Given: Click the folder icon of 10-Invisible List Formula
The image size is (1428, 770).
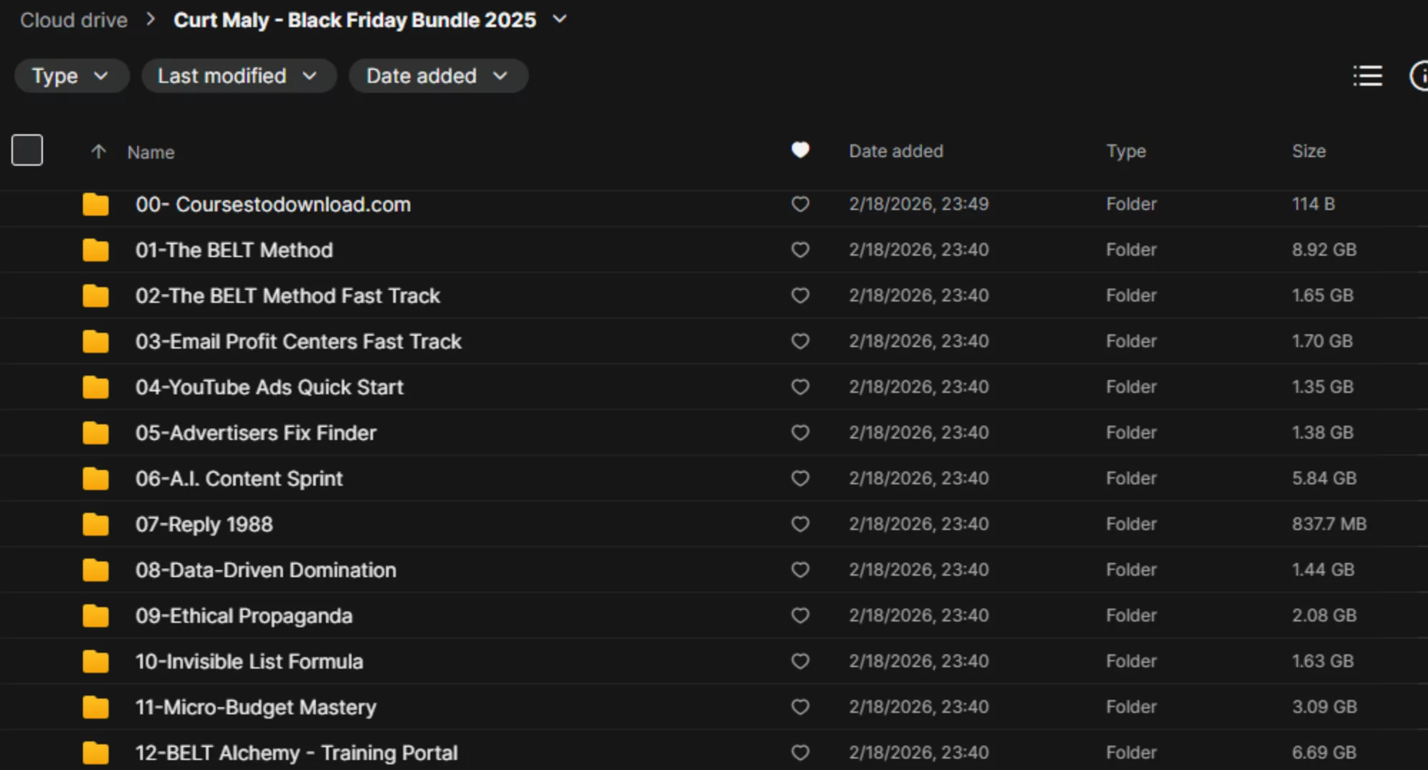Looking at the screenshot, I should (x=95, y=661).
